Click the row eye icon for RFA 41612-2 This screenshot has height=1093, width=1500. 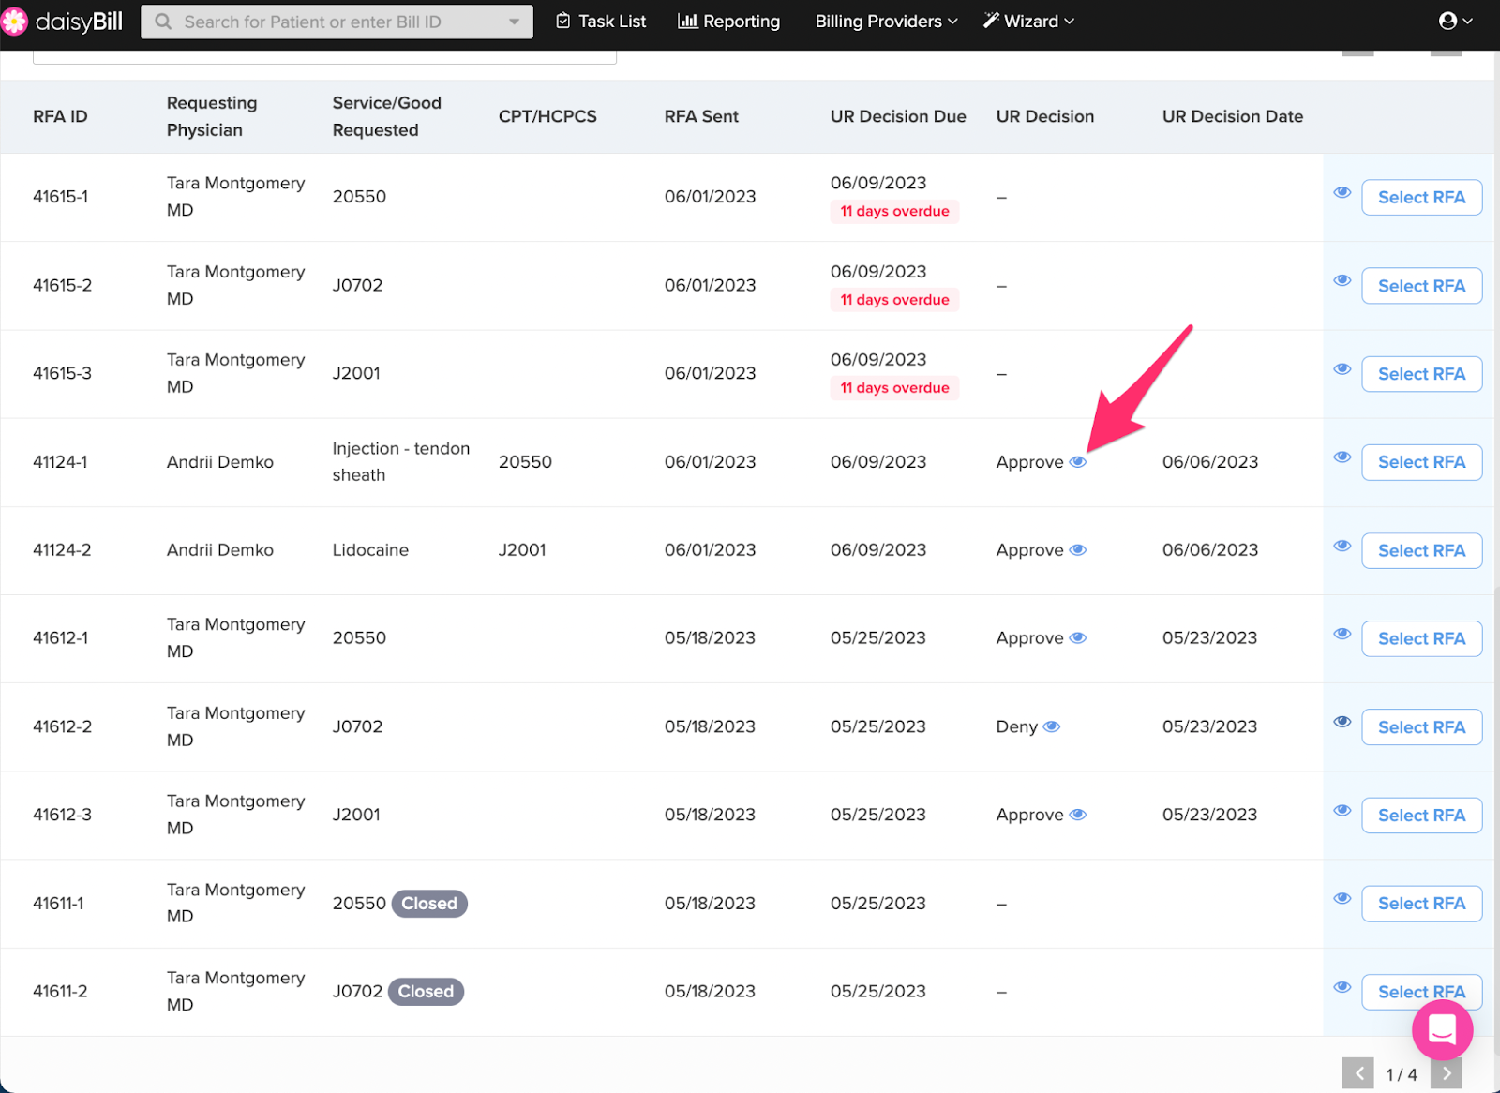[1342, 722]
